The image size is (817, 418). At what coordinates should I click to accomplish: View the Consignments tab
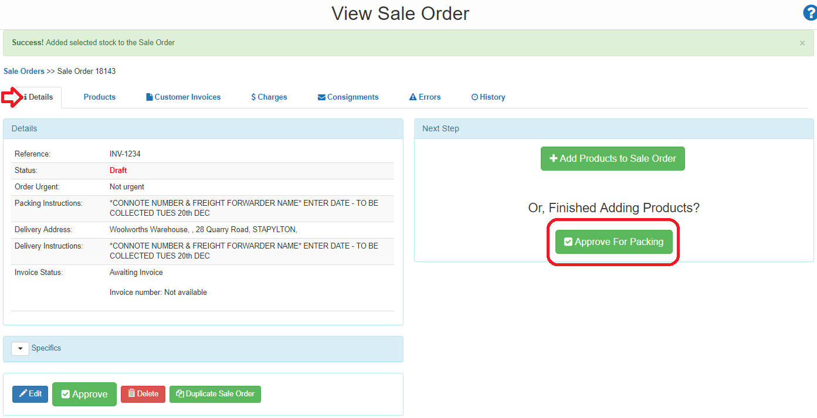pos(348,97)
